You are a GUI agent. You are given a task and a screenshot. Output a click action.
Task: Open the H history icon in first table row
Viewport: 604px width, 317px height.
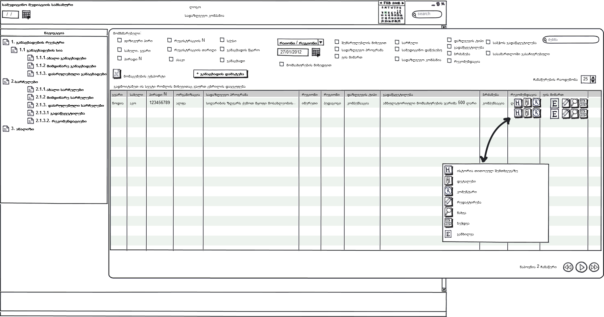click(518, 103)
